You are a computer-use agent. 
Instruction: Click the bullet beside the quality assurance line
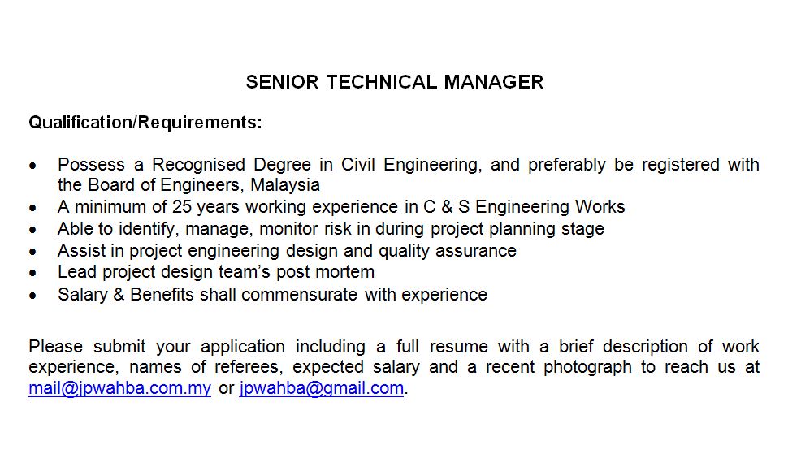[x=32, y=252]
